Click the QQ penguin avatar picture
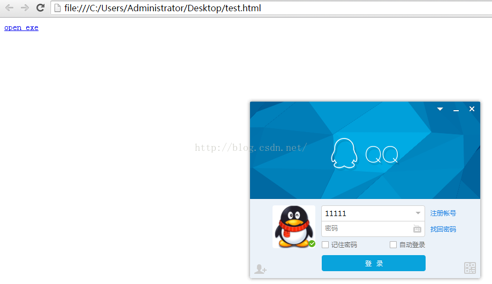 click(294, 227)
